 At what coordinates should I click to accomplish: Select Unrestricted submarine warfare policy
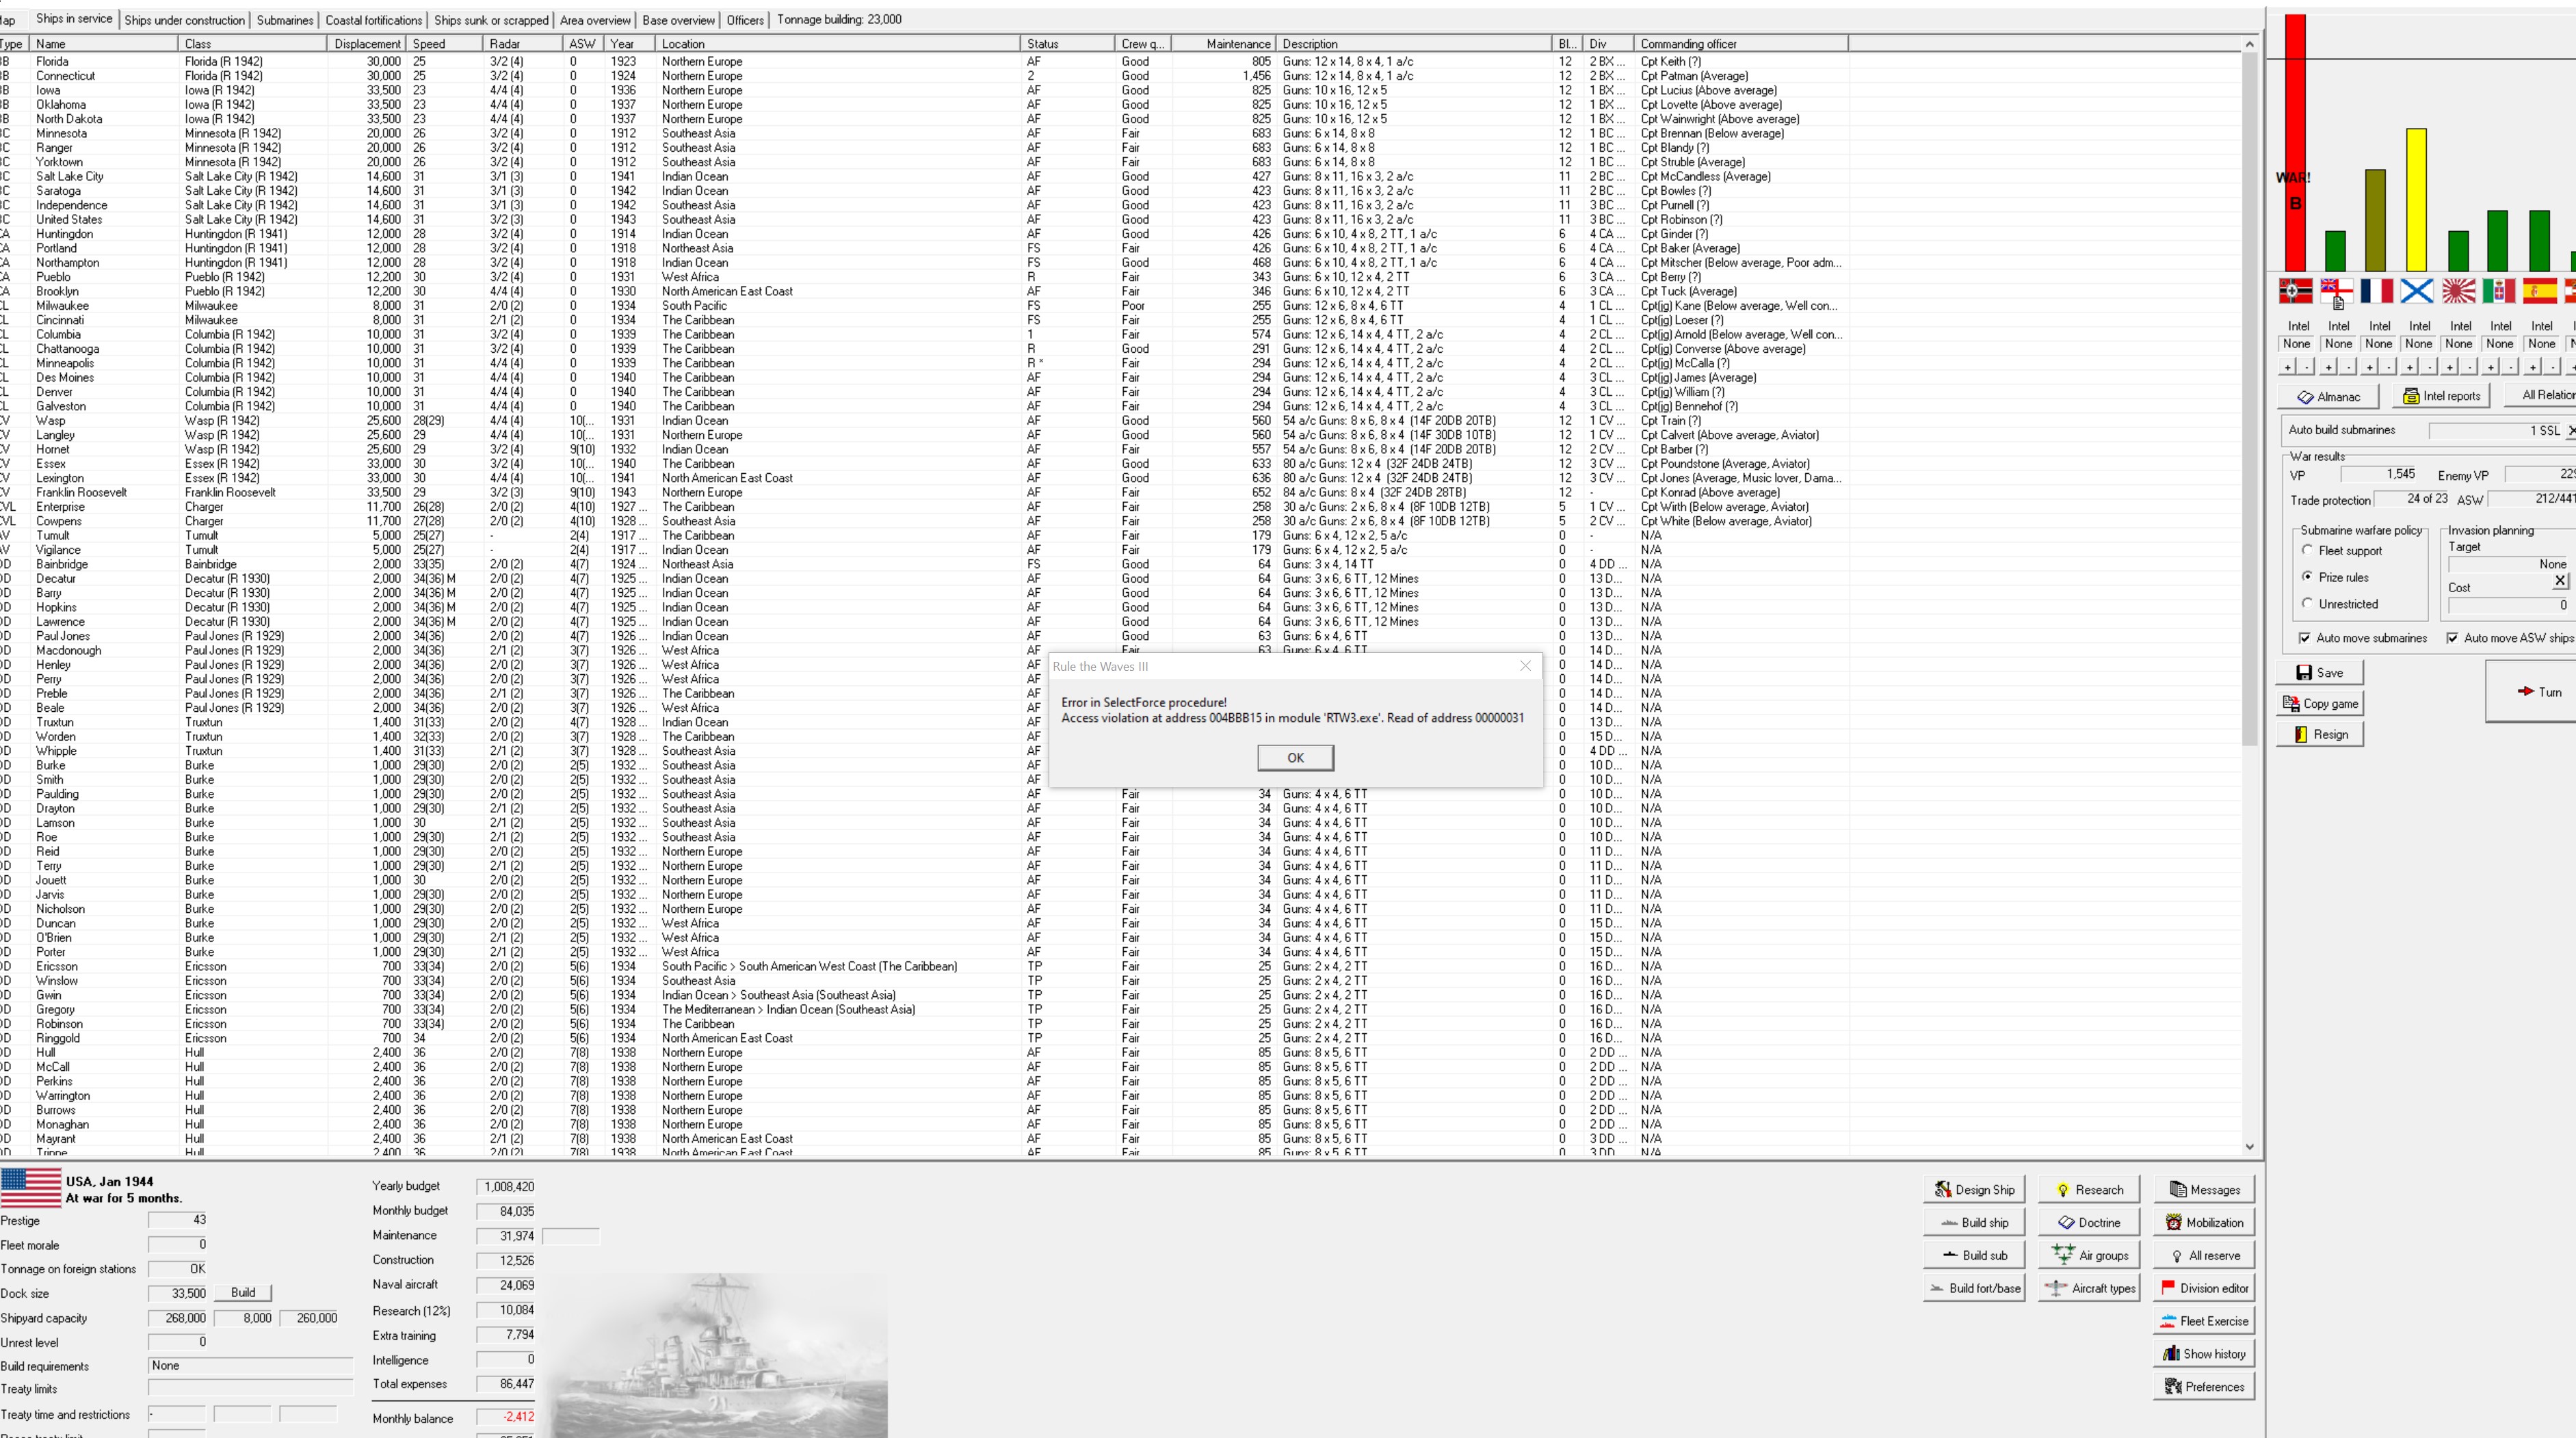(x=2307, y=603)
